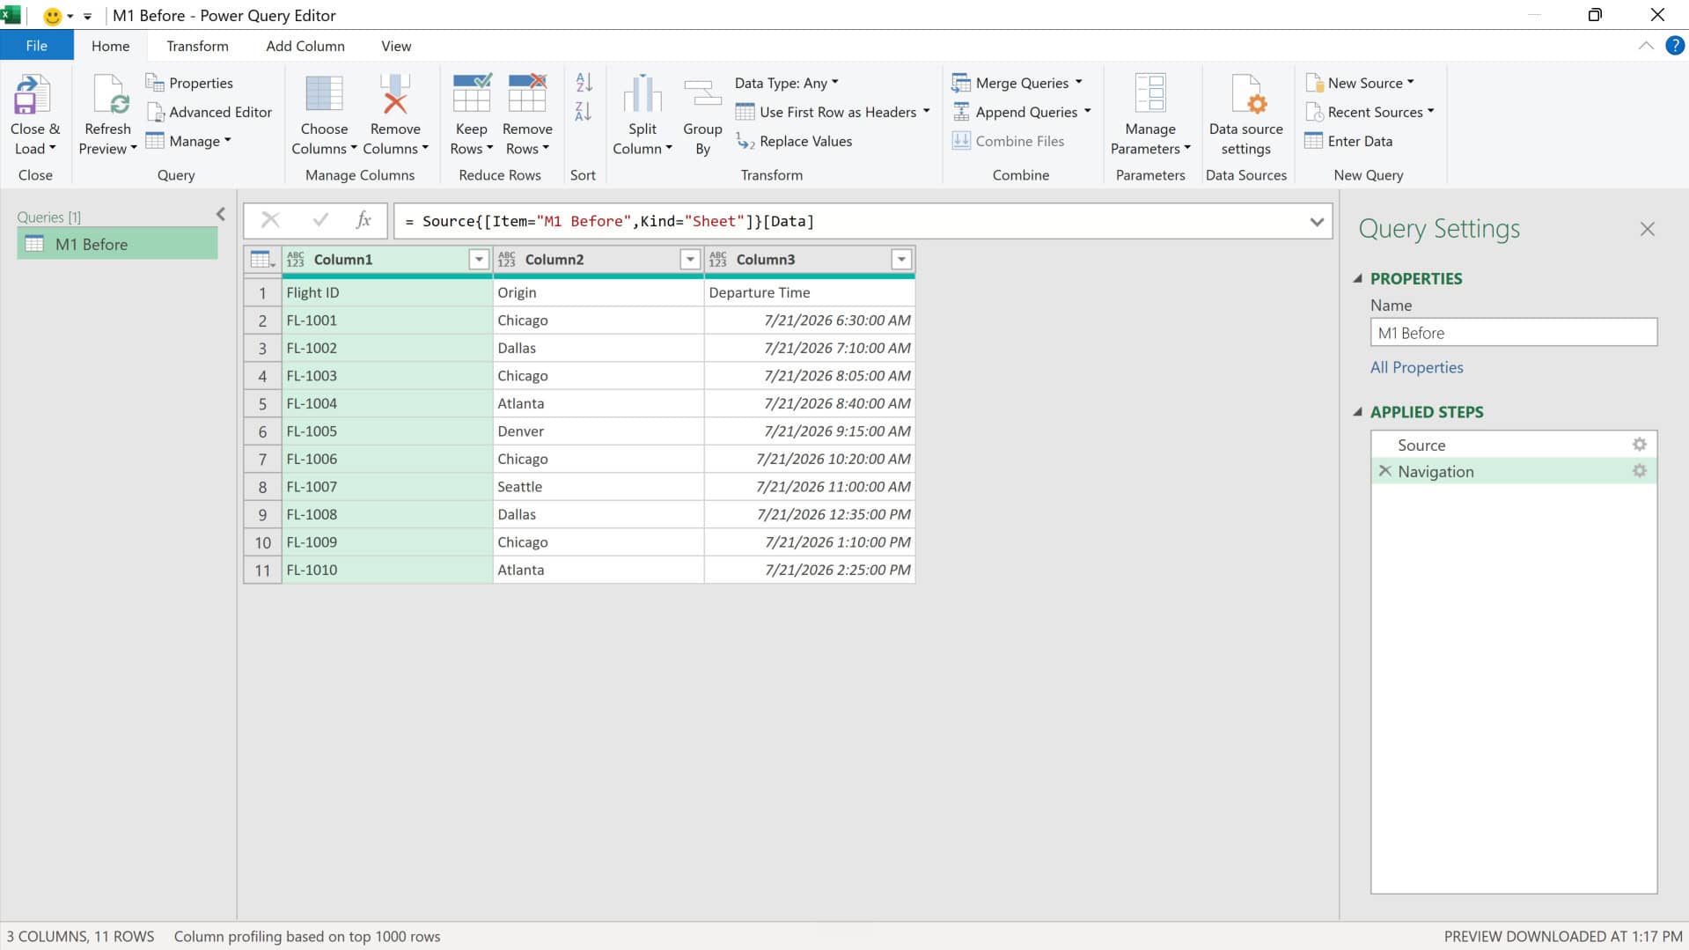Image resolution: width=1689 pixels, height=950 pixels.
Task: Open the Column1 filter dropdown
Action: pos(479,260)
